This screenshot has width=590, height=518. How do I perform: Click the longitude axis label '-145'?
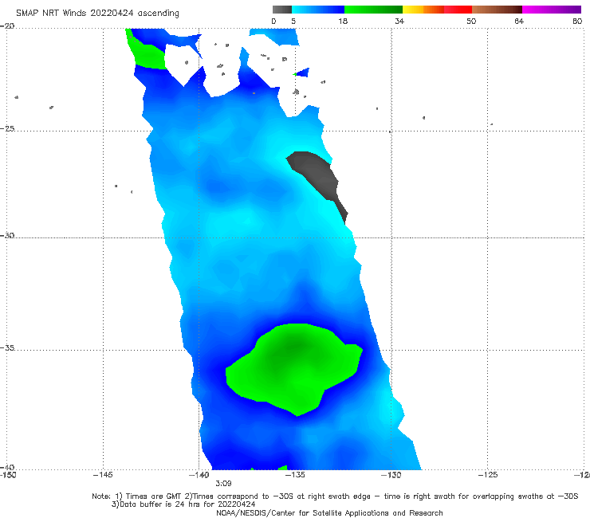pyautogui.click(x=103, y=475)
